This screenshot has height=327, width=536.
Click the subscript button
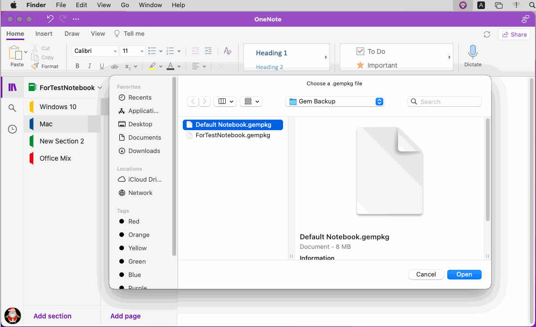pyautogui.click(x=127, y=66)
